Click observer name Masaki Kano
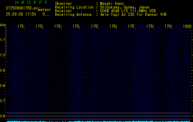 tap(112, 4)
